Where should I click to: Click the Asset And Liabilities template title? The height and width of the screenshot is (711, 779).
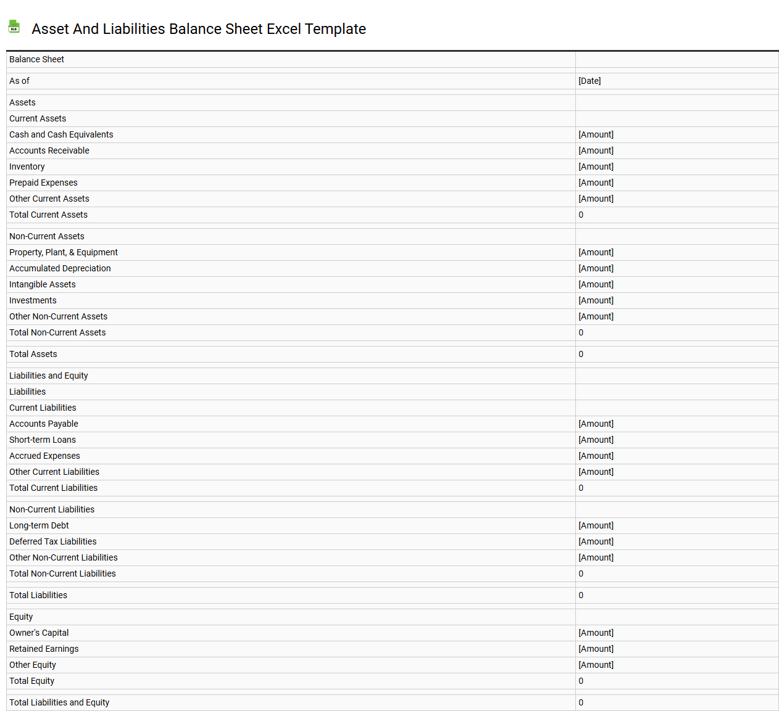click(199, 29)
